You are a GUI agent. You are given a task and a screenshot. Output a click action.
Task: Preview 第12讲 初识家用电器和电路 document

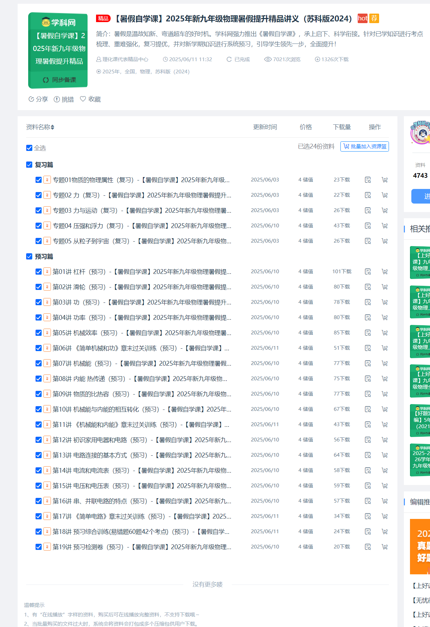tap(368, 440)
